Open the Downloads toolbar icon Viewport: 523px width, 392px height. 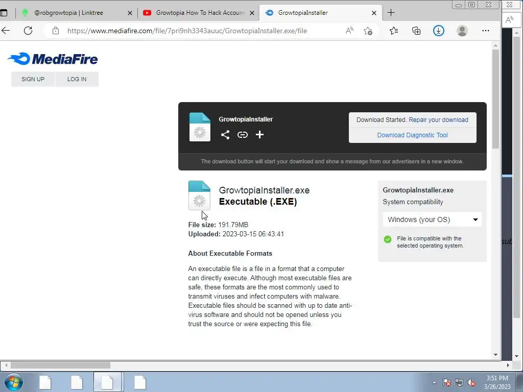pyautogui.click(x=439, y=31)
